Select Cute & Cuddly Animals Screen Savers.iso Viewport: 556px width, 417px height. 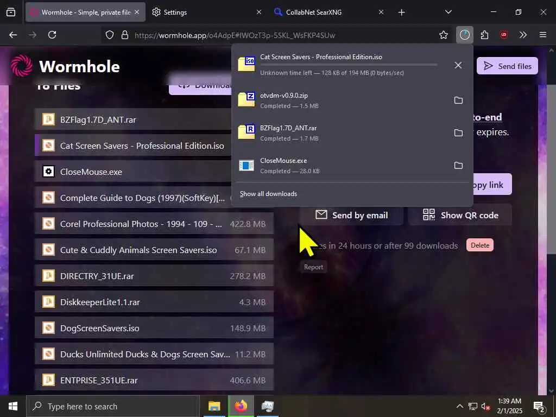point(154,250)
